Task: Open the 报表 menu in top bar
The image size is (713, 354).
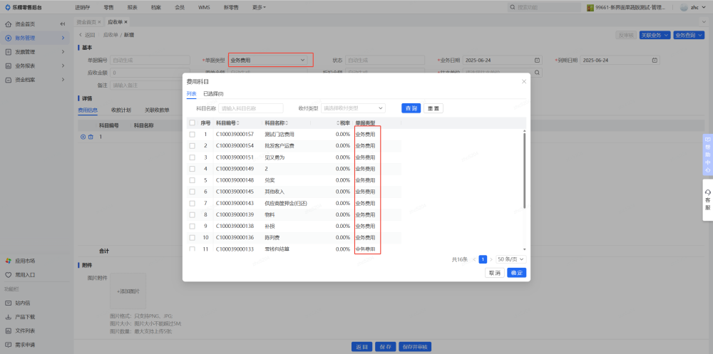Action: (133, 7)
